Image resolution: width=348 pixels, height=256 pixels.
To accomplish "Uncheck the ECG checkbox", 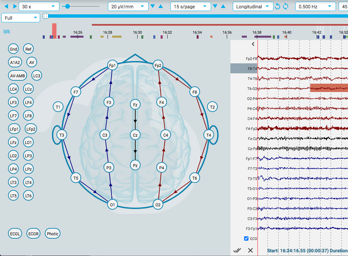I will click(246, 239).
